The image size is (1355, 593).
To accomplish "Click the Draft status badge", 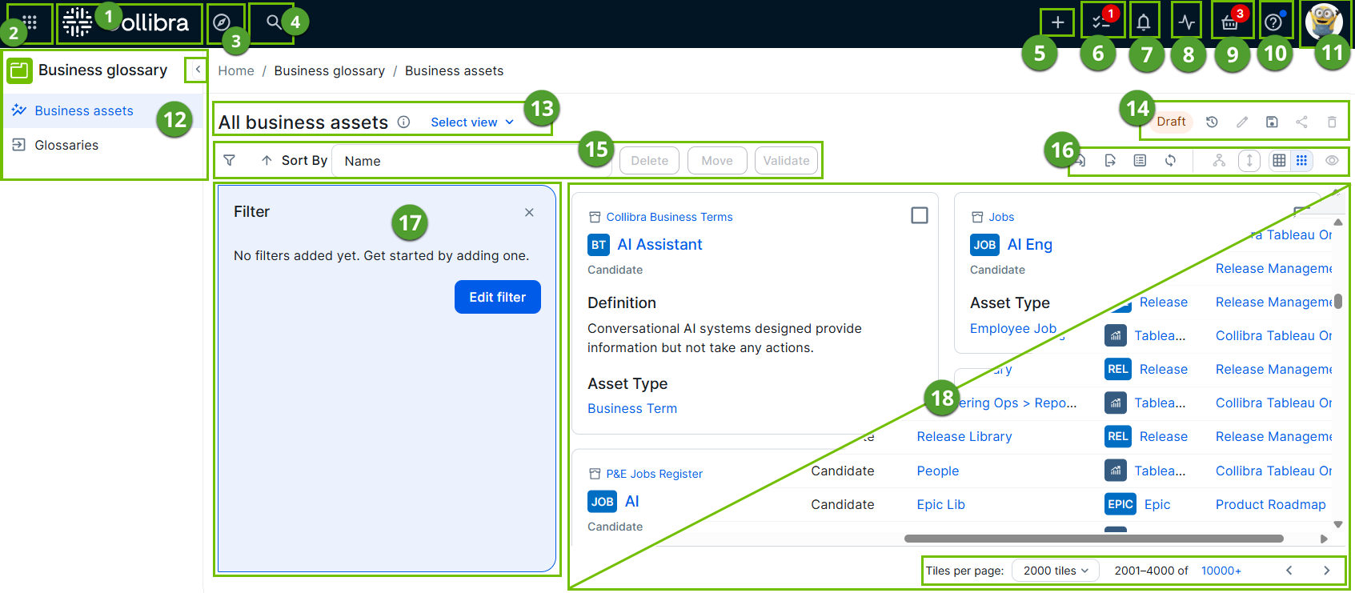I will 1171,122.
